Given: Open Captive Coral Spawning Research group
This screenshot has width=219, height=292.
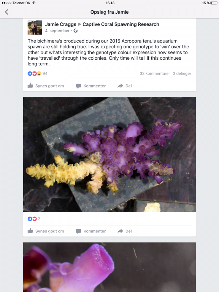Looking at the screenshot, I should [x=121, y=24].
